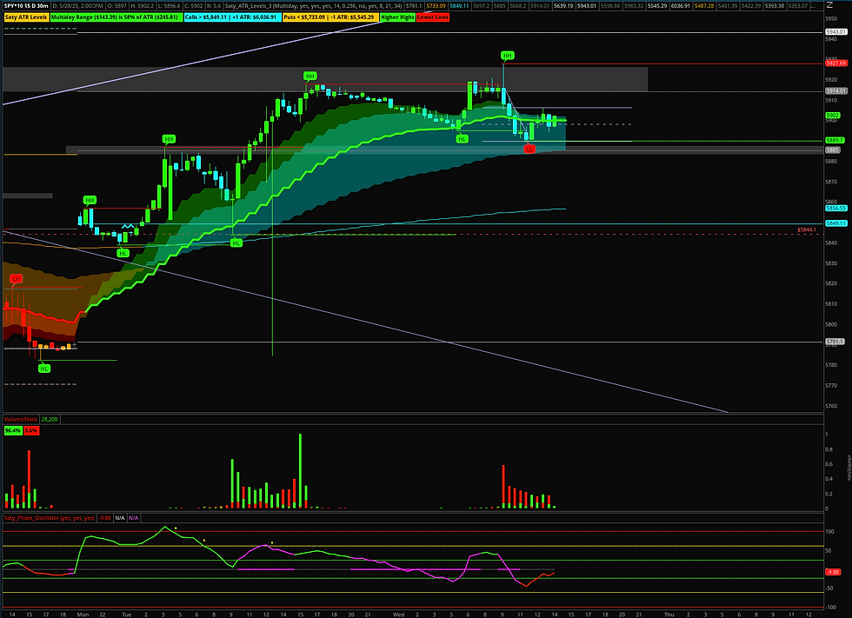
Task: Click the SPY*10 15 D 30m symbol label
Action: point(26,6)
